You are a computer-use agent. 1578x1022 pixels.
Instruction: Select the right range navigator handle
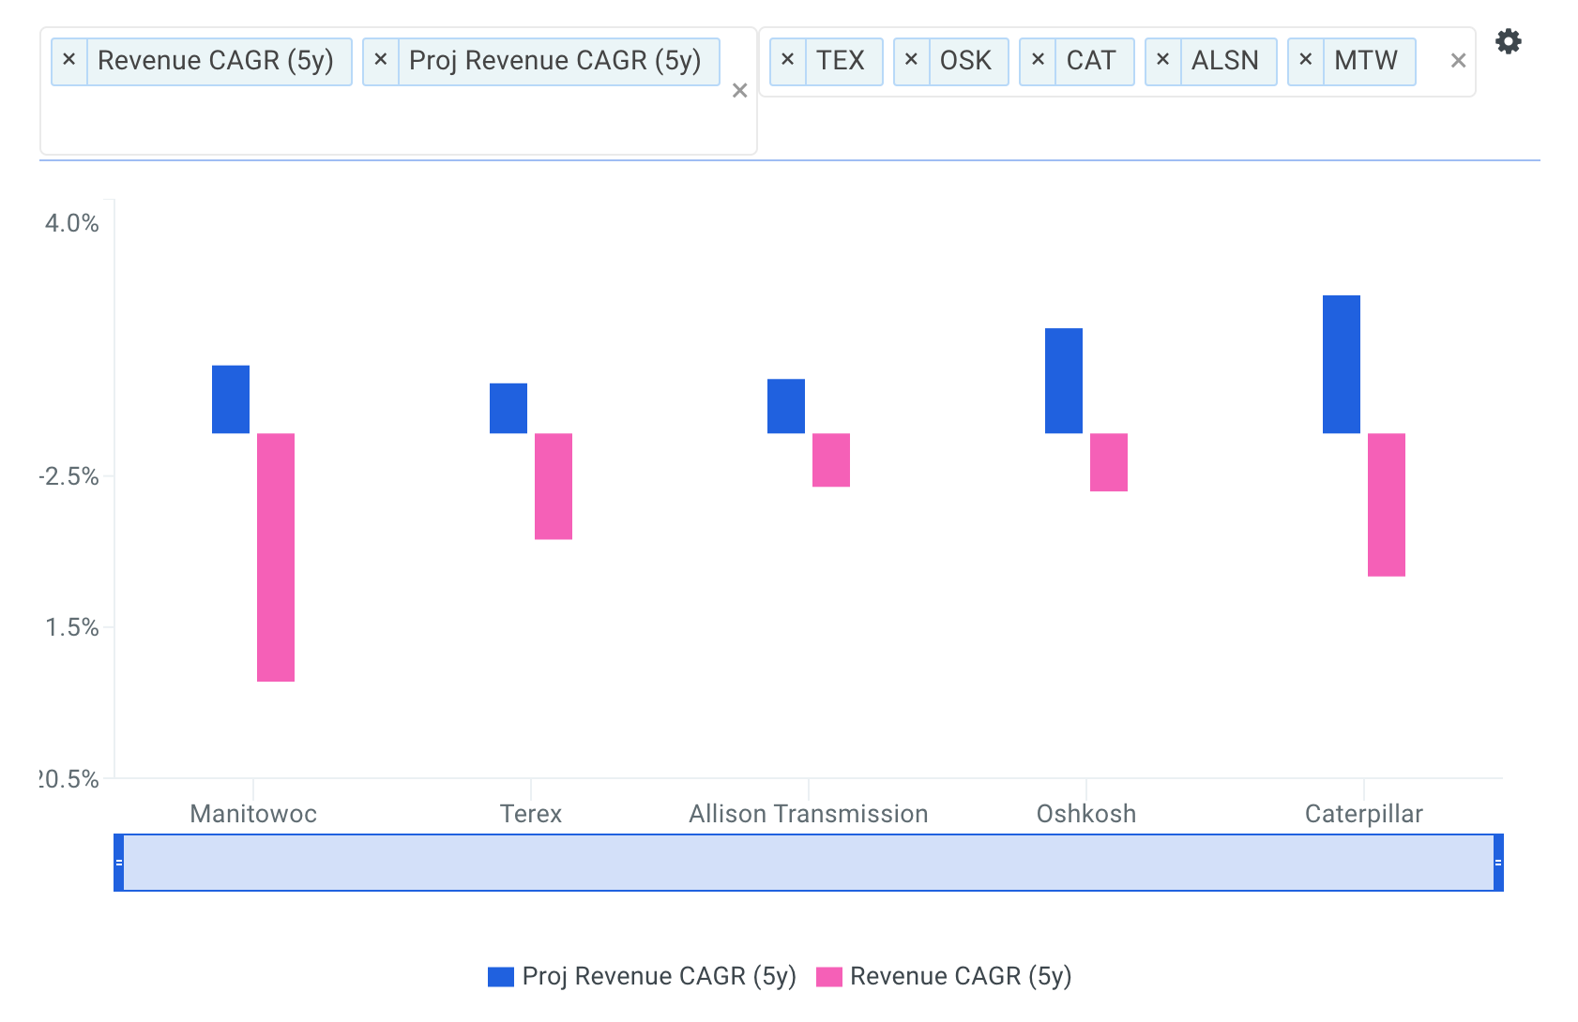click(1498, 863)
